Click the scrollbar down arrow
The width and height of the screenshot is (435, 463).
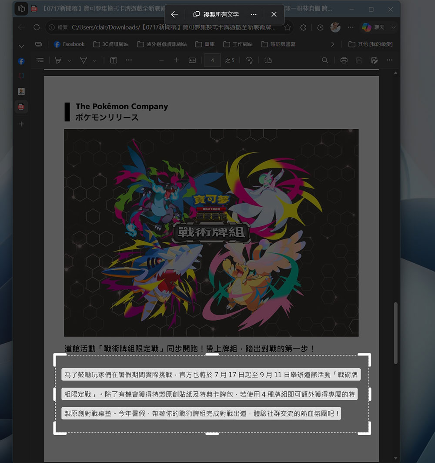click(x=395, y=458)
